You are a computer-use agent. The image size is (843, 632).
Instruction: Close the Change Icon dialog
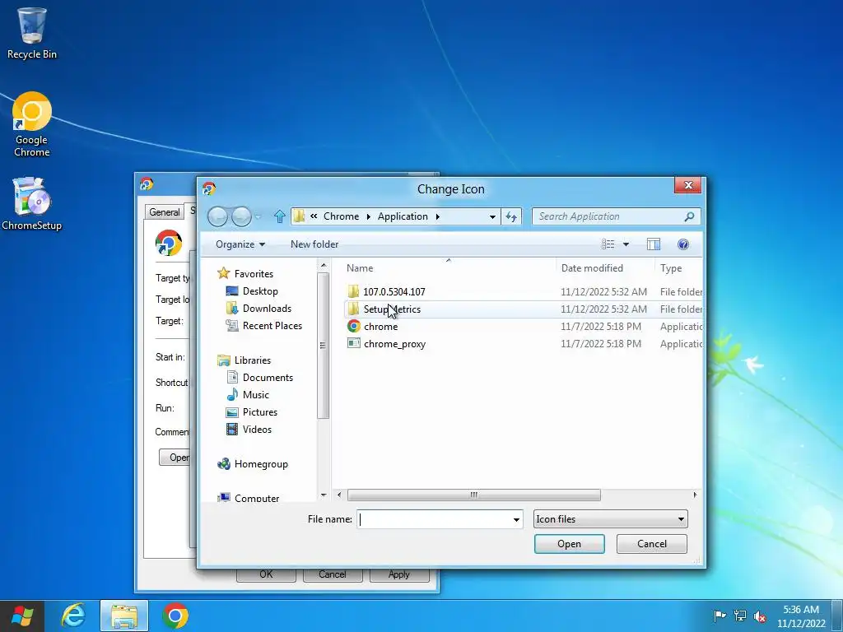click(687, 185)
